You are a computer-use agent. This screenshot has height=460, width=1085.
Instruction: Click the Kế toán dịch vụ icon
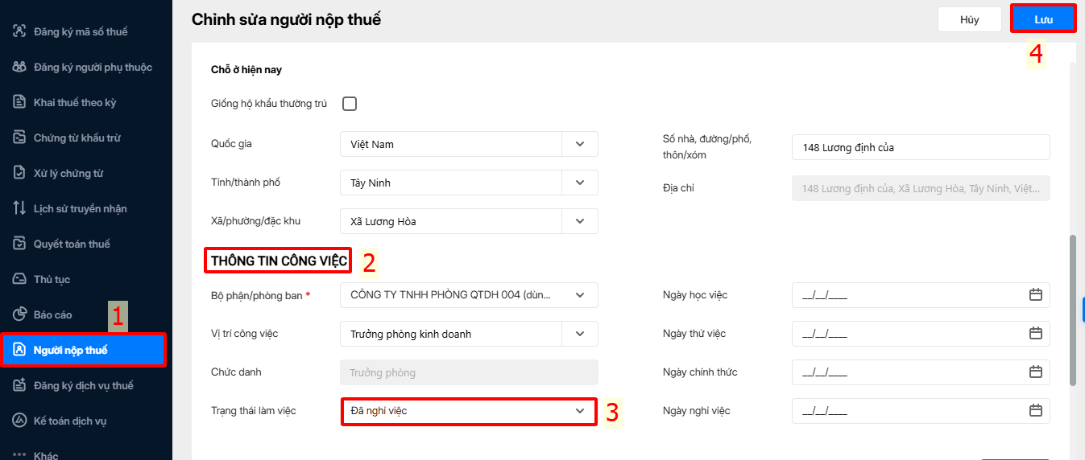click(20, 421)
